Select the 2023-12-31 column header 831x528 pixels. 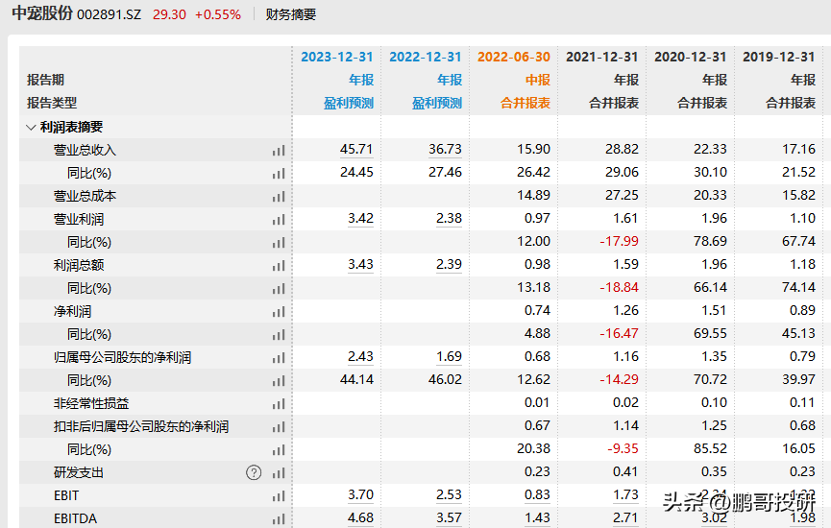[337, 57]
